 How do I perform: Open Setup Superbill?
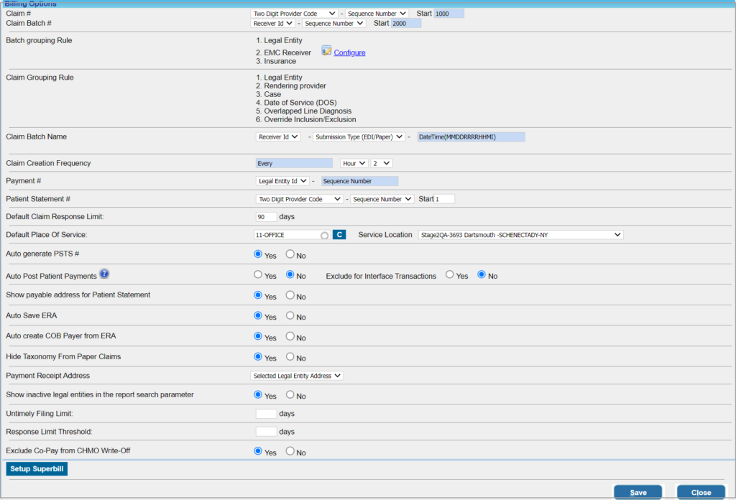(x=37, y=468)
